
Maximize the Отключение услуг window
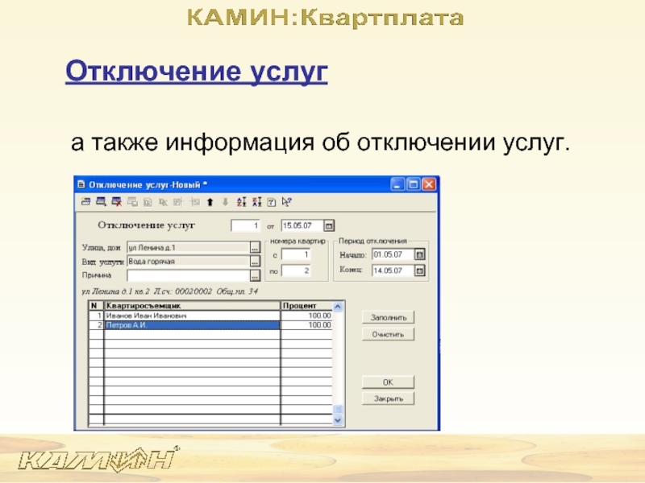coord(413,184)
